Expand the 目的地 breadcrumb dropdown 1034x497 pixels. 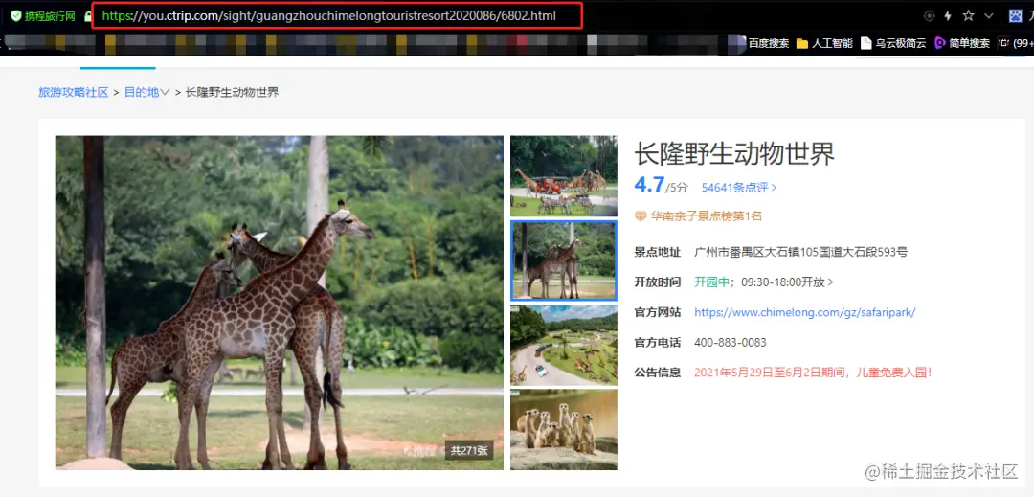[x=147, y=92]
